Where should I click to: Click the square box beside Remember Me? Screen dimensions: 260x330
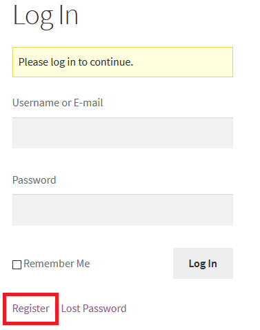click(x=17, y=264)
